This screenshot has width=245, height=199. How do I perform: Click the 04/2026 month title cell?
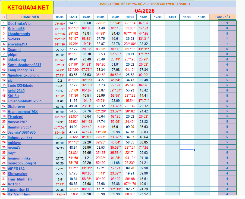coord(145,11)
